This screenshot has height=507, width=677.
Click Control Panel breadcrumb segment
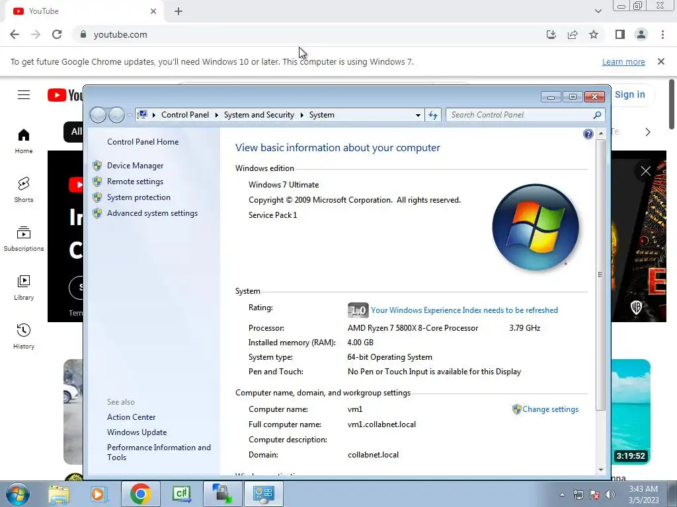coord(185,115)
